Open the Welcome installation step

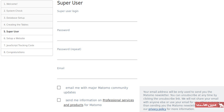click(x=27, y=4)
